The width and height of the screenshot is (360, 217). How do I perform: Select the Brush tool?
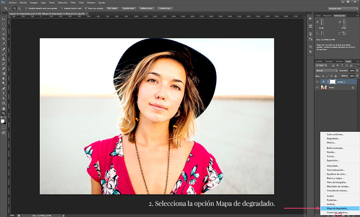coord(4,54)
